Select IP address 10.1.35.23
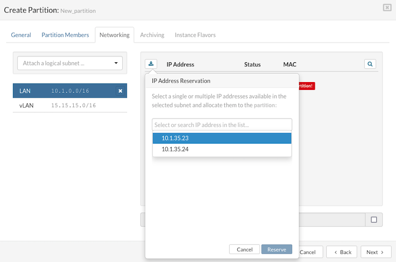396x262 pixels. [222, 138]
